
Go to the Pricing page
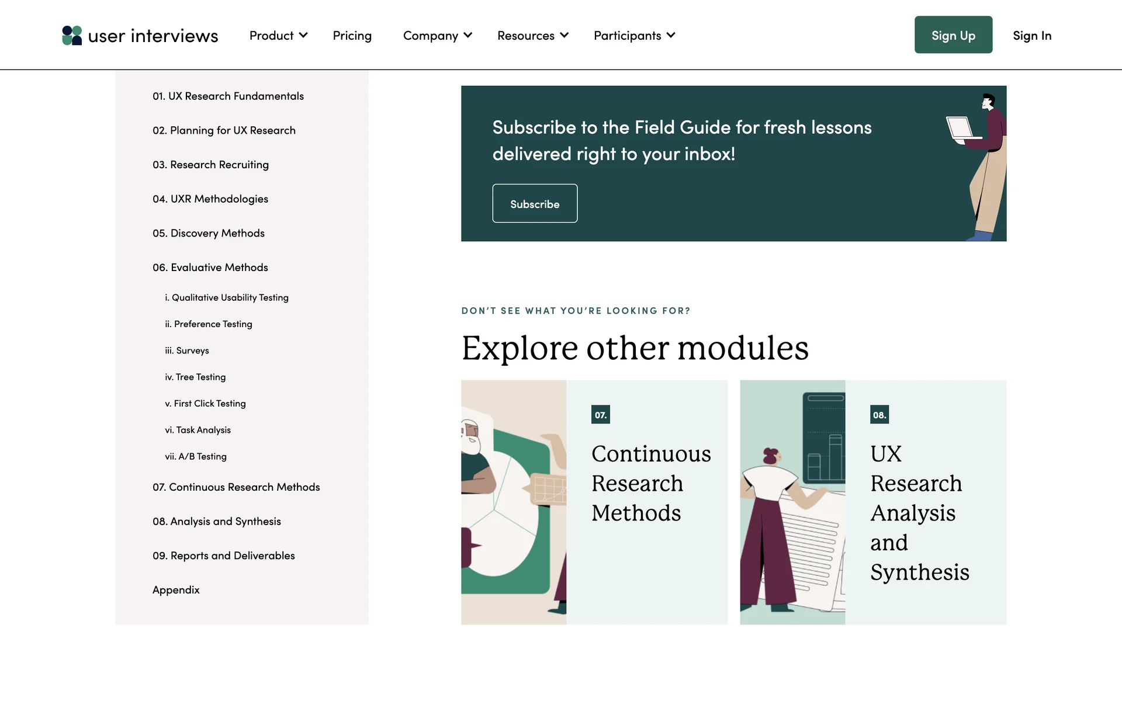point(352,36)
